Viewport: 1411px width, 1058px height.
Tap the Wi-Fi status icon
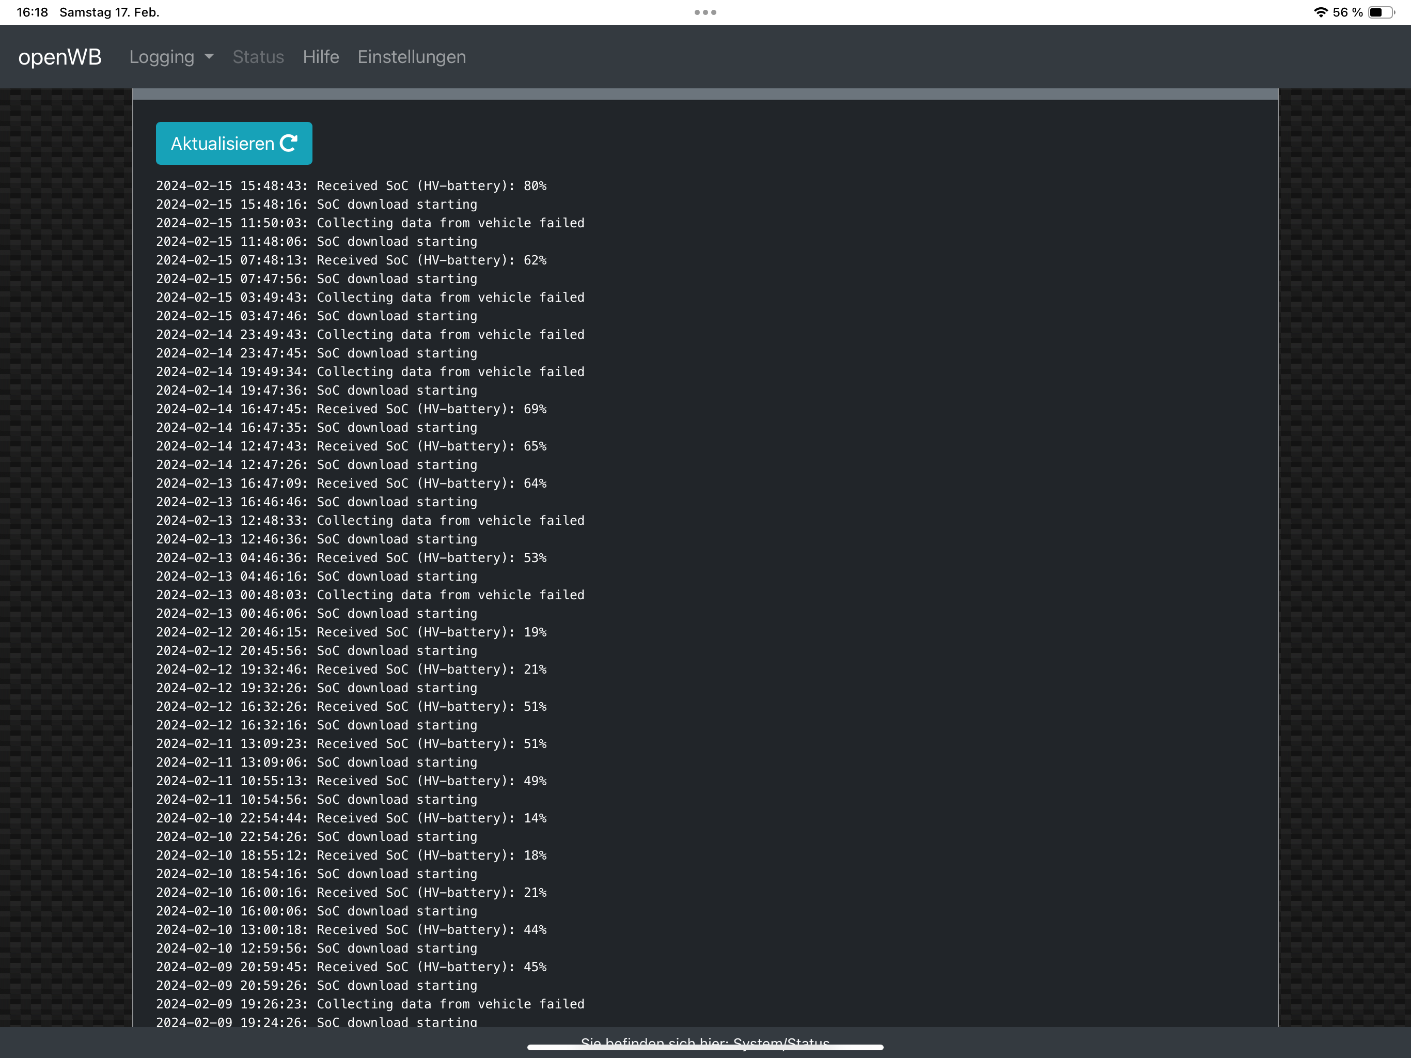pyautogui.click(x=1321, y=12)
